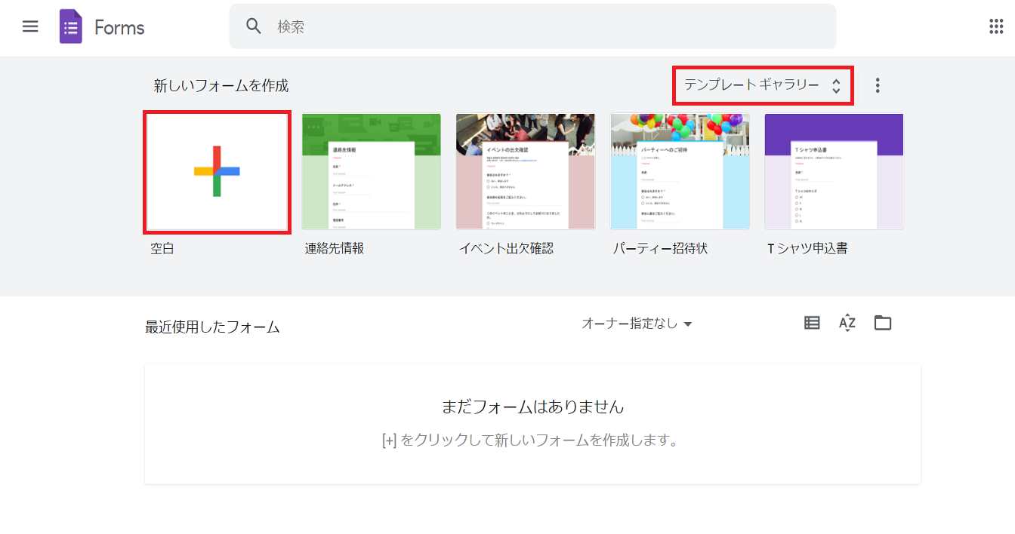Click the up-down arrows beside テンプレート ギャラリー
The height and width of the screenshot is (534, 1015).
click(836, 86)
